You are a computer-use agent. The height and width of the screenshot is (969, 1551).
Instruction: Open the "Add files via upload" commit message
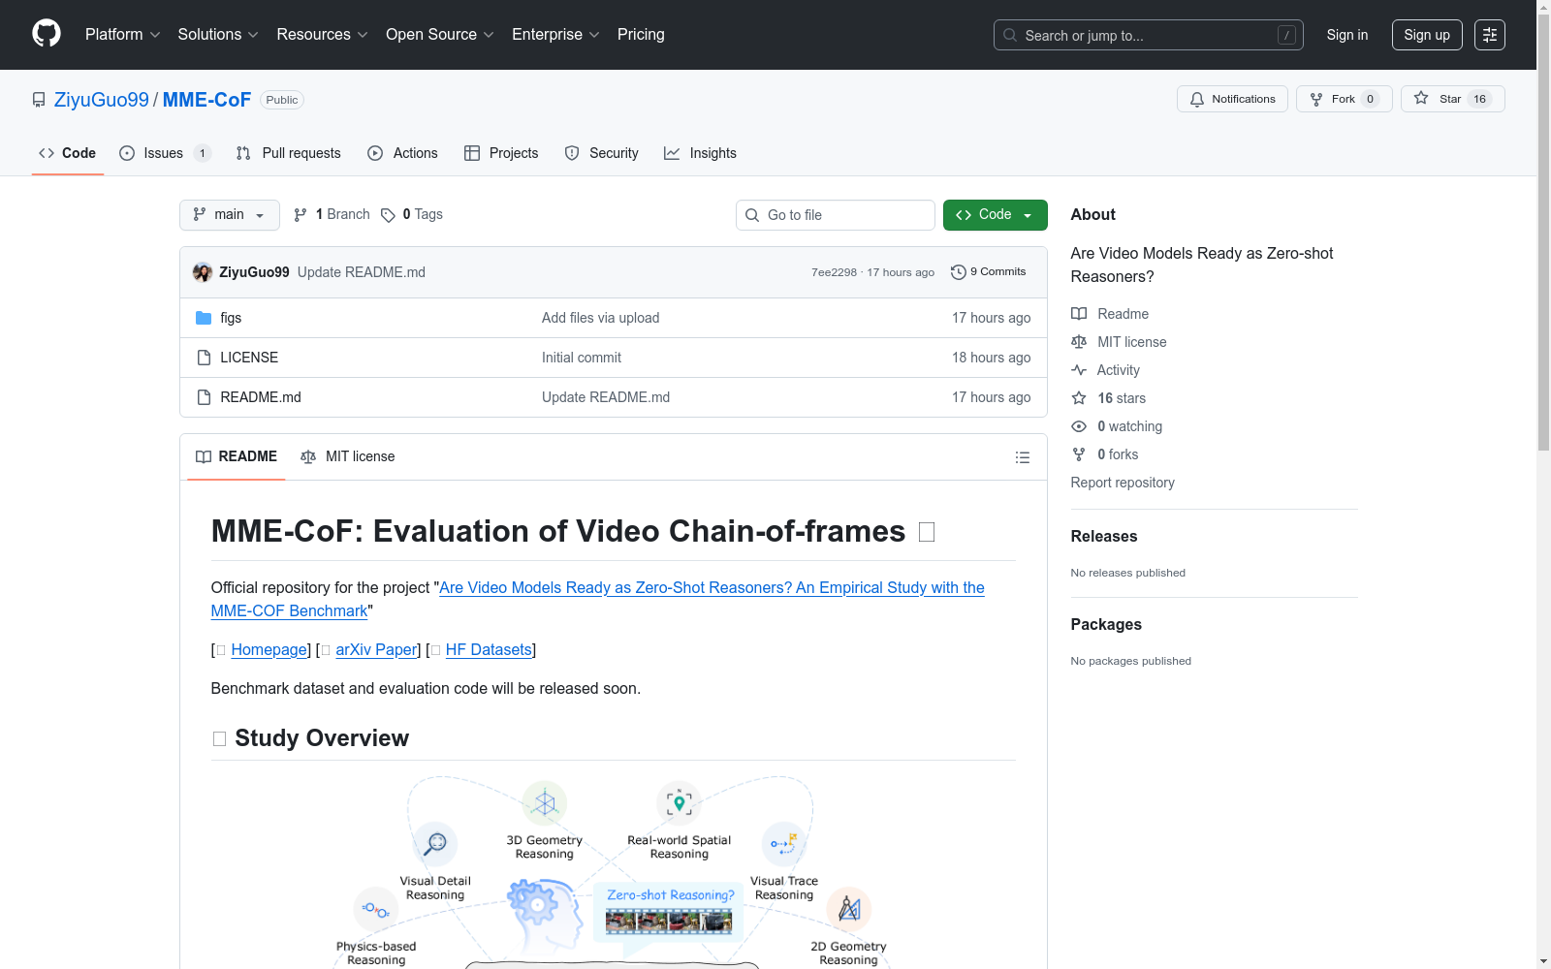click(600, 318)
